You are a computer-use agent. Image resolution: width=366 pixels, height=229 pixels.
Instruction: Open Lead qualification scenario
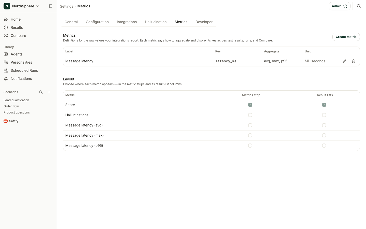click(16, 100)
